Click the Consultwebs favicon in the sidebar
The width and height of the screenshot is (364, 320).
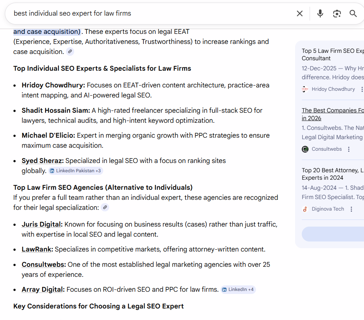(x=305, y=149)
